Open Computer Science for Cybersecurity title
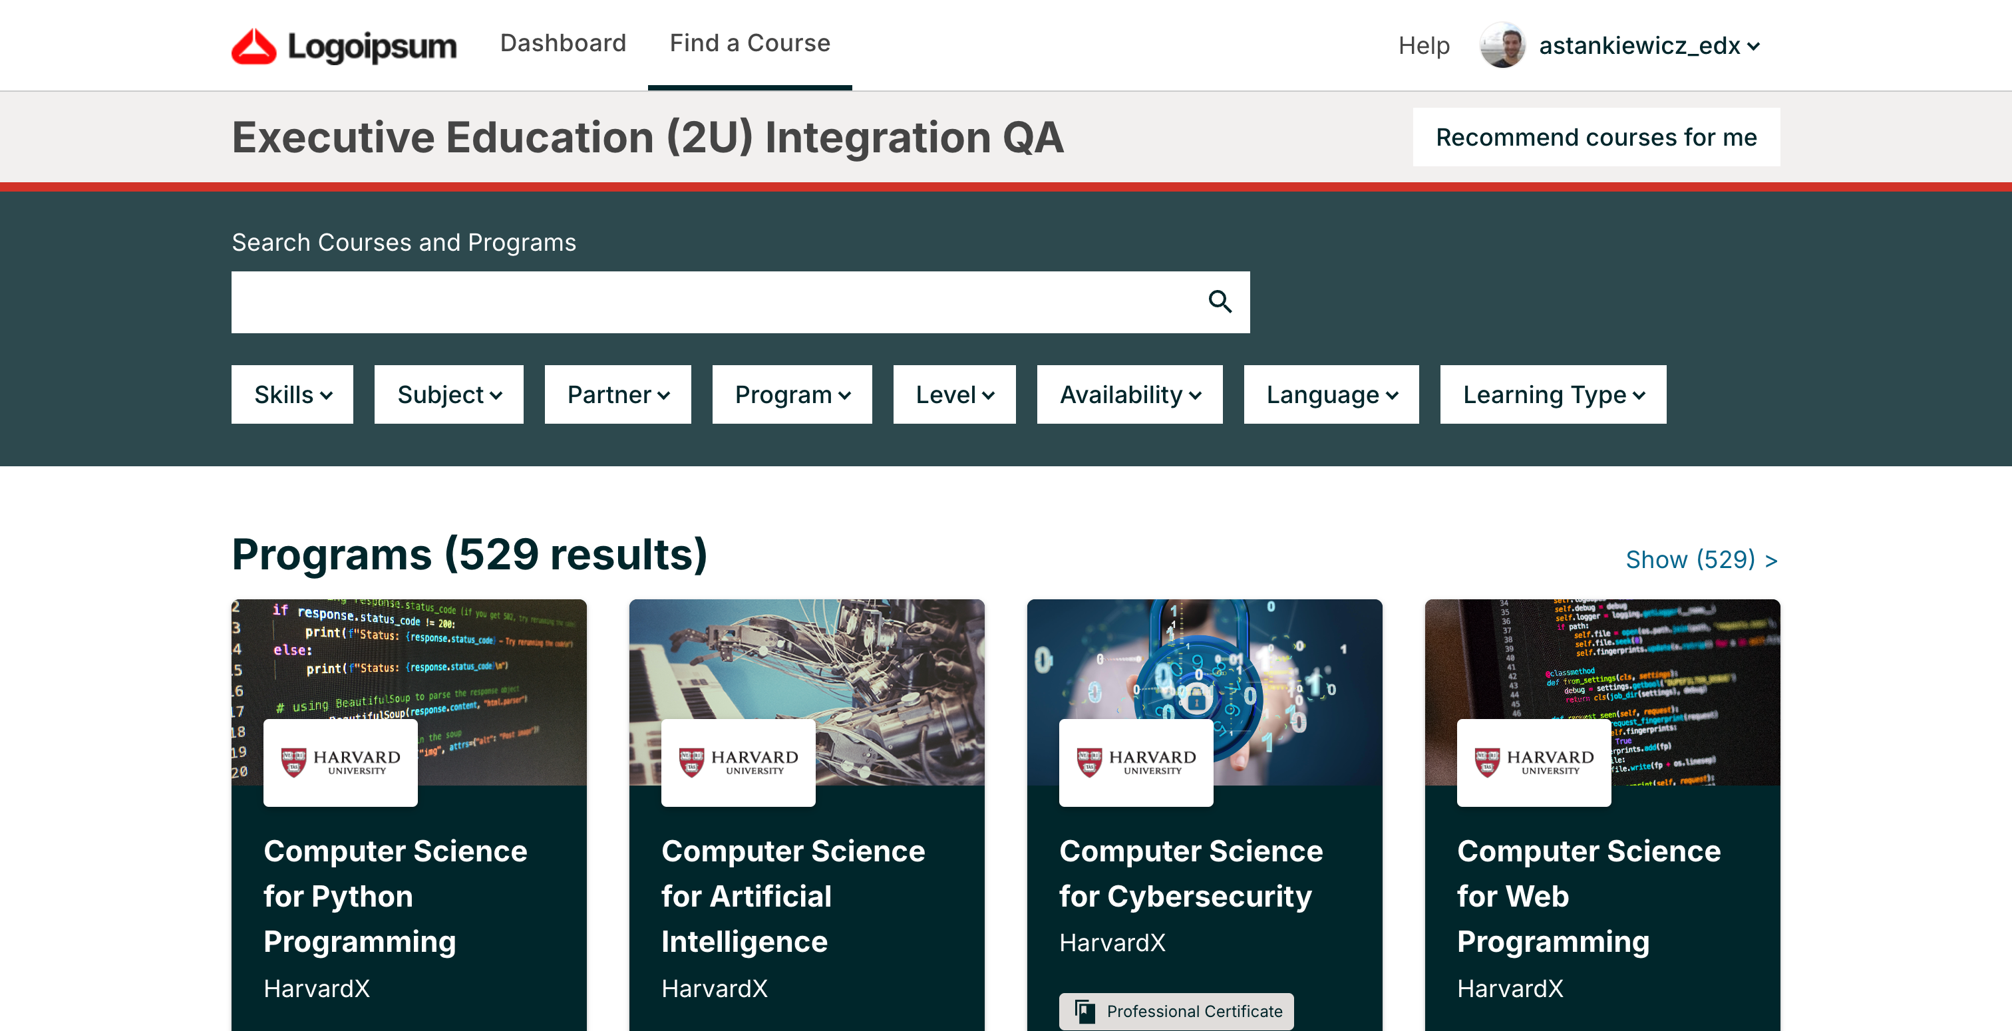 (1191, 873)
